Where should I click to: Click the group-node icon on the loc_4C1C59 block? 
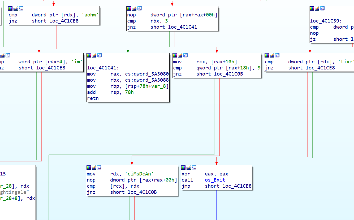[x=322, y=8]
